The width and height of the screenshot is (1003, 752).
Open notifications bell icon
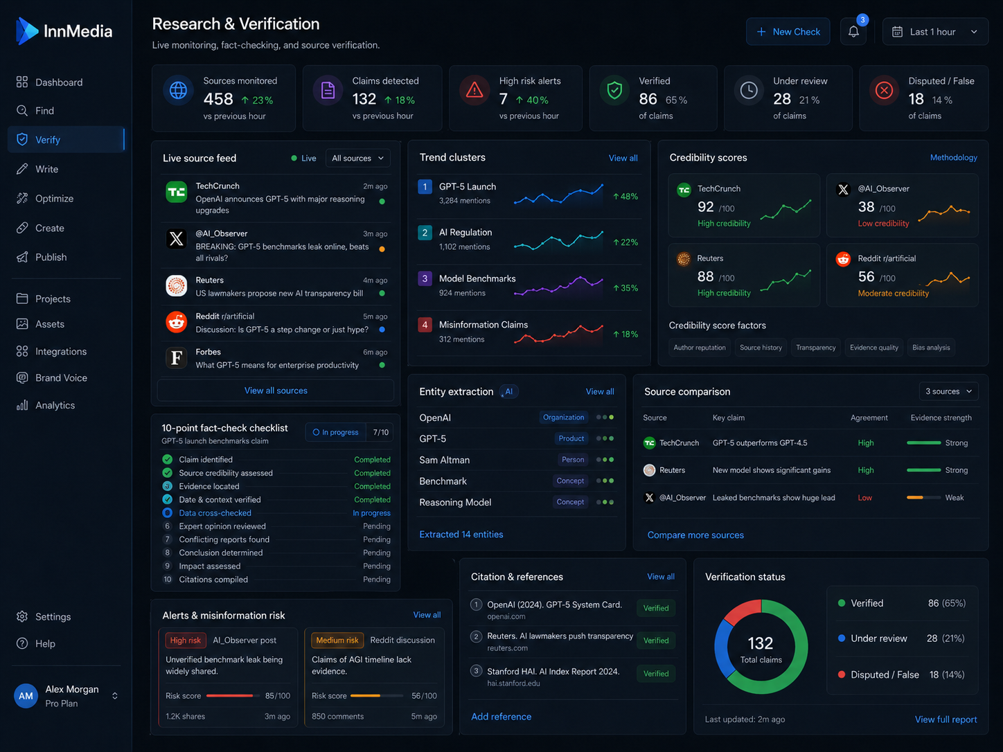click(853, 32)
